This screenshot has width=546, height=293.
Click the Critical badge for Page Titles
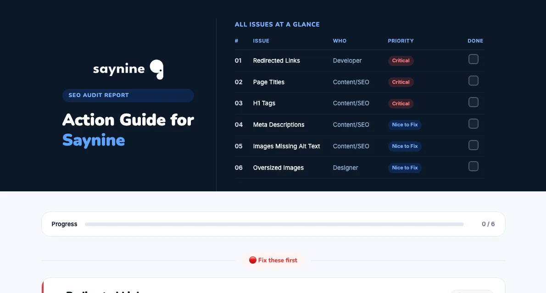coord(401,82)
